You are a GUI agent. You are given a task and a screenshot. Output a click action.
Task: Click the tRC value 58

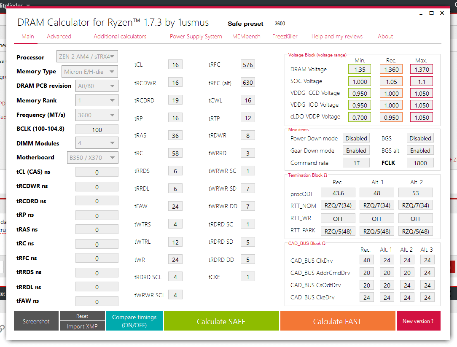pos(175,153)
